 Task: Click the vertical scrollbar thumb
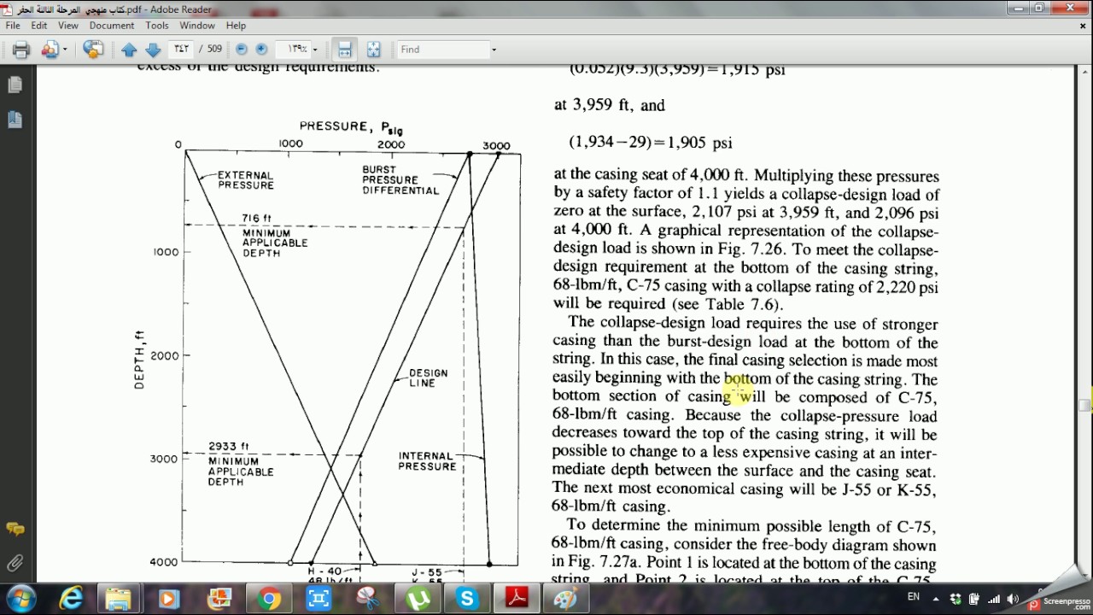tap(1085, 405)
